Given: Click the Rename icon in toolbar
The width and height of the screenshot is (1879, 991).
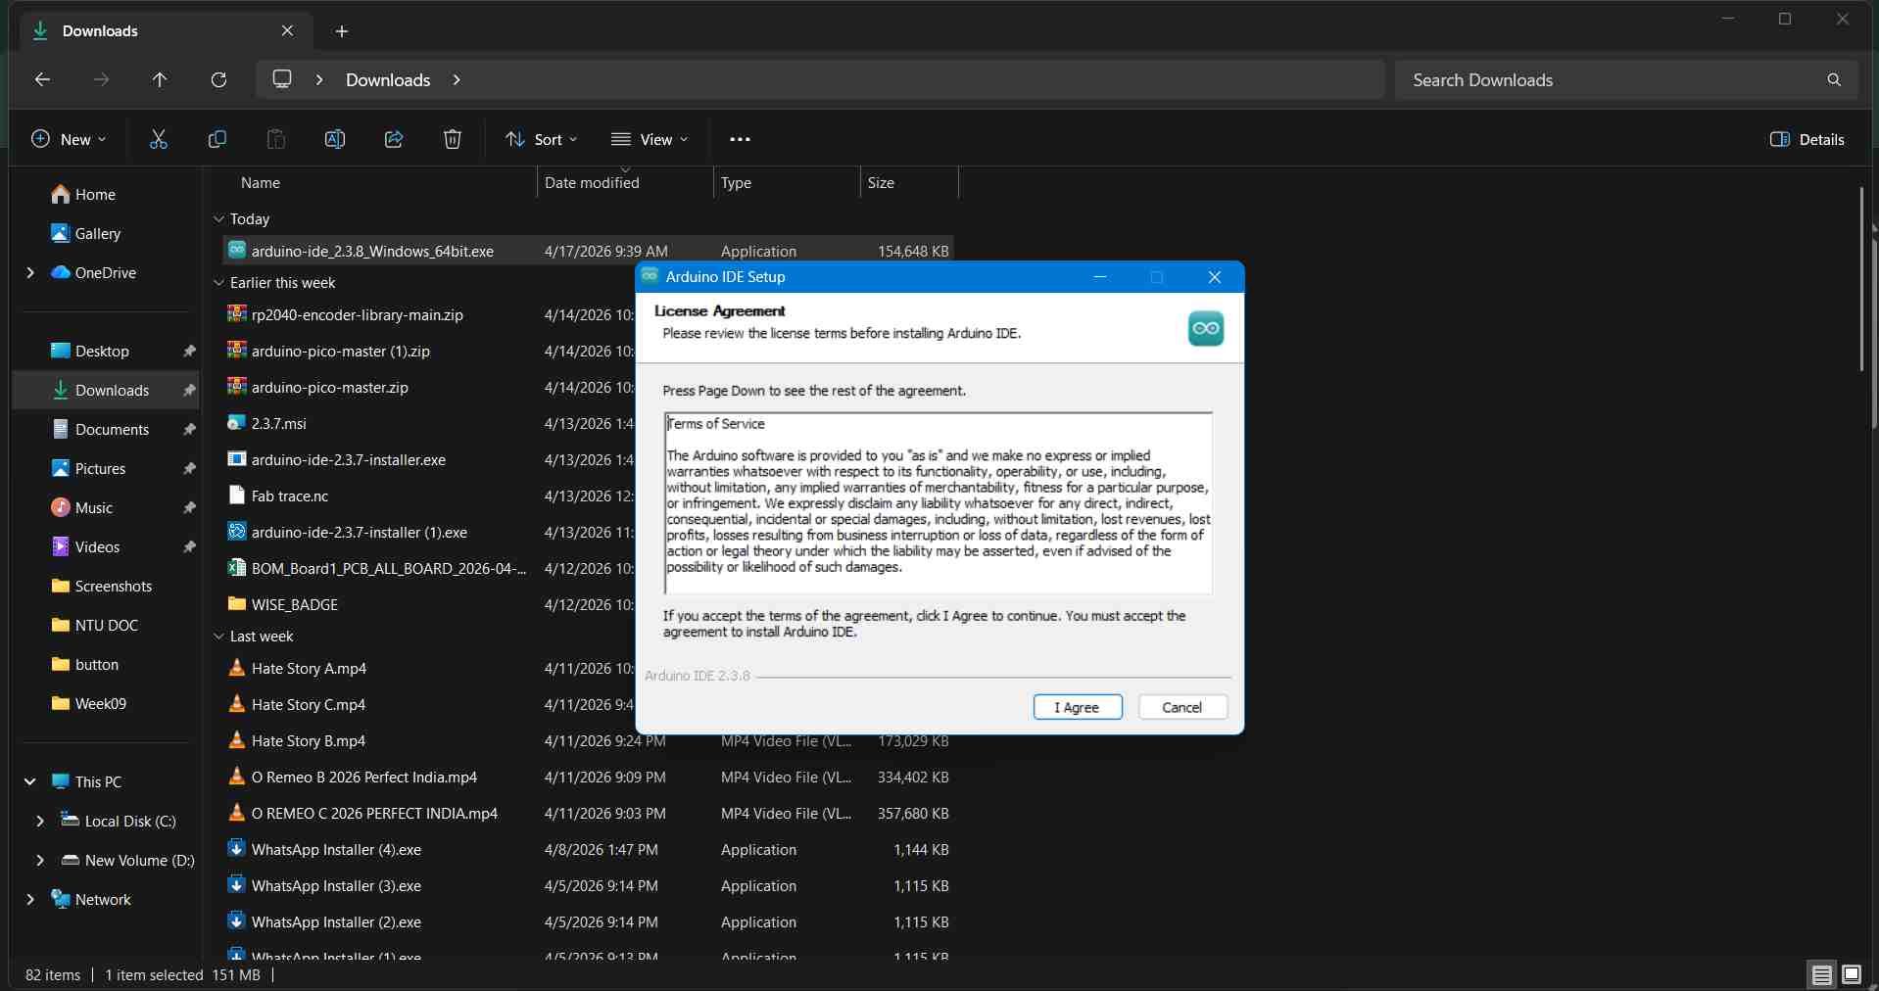Looking at the screenshot, I should [335, 139].
